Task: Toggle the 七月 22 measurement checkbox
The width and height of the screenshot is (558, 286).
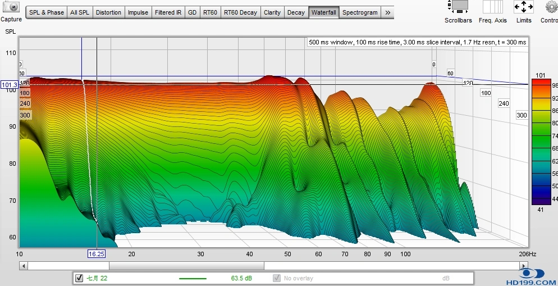Action: [x=79, y=278]
